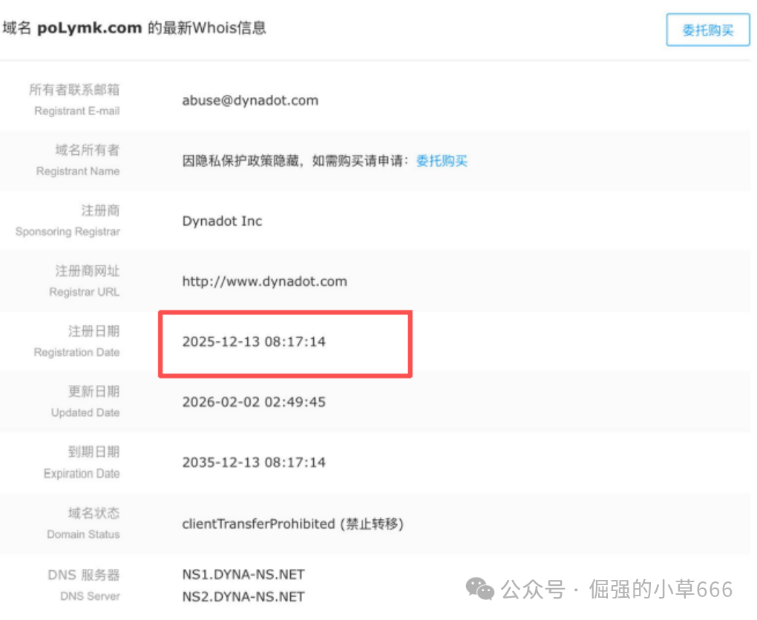Image resolution: width=757 pixels, height=620 pixels.
Task: Click the Sponsoring Registrar field label
Action: click(x=68, y=231)
